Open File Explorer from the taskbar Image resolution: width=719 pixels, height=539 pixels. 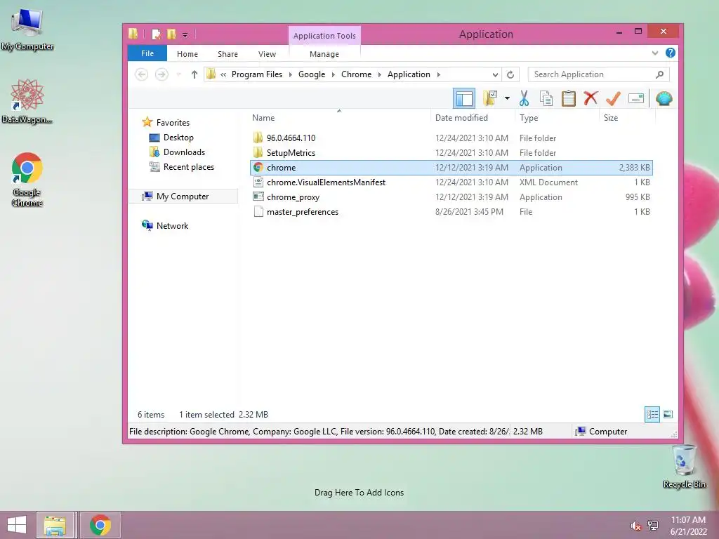[55, 525]
